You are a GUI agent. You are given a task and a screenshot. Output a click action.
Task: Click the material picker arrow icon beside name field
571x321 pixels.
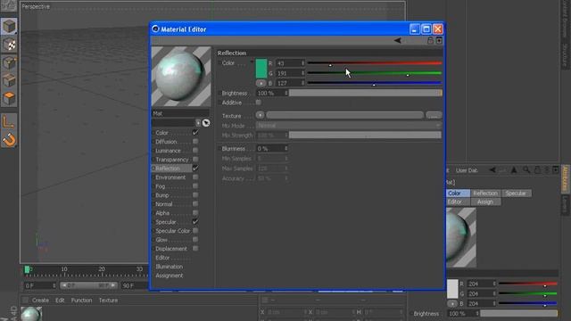click(206, 123)
